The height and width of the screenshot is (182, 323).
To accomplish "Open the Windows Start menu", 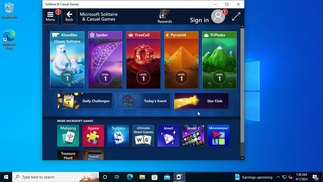I will 6,177.
